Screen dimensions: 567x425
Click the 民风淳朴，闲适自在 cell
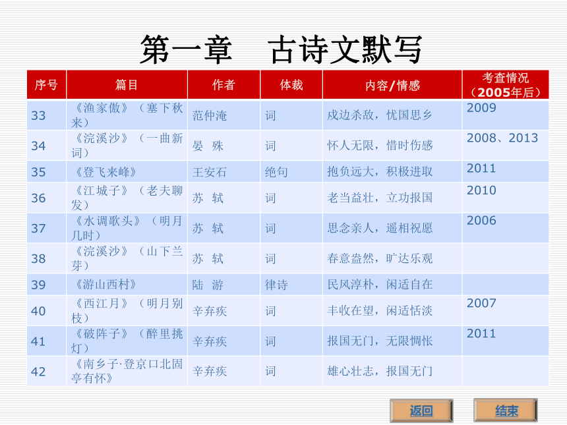tap(392, 285)
